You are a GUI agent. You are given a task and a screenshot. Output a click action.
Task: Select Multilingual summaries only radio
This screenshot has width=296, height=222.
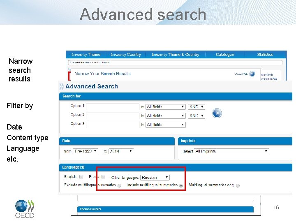[238, 185]
